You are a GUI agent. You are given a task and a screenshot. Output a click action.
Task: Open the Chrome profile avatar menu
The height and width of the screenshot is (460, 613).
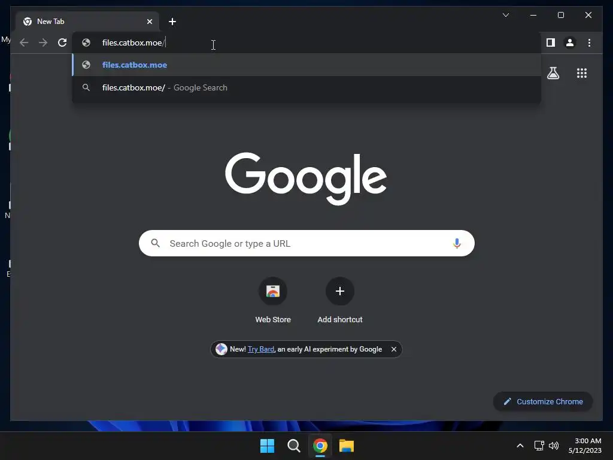570,43
